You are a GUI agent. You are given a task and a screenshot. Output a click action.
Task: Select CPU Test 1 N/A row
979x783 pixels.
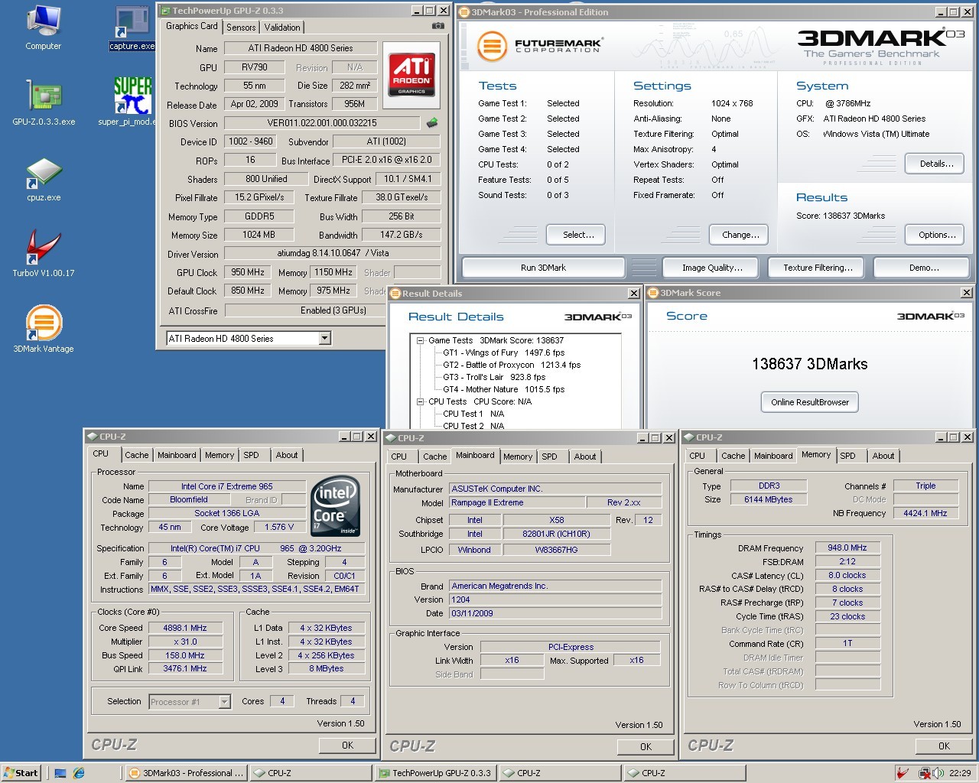pos(473,414)
